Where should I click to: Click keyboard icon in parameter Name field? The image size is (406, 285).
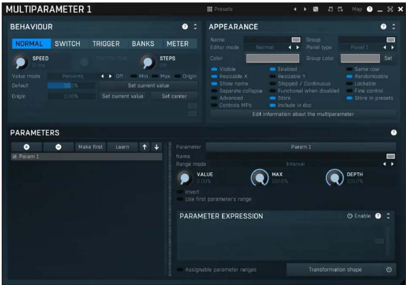[x=391, y=156]
